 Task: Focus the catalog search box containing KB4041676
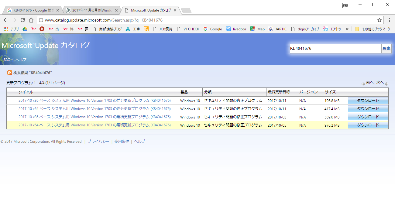coord(335,49)
